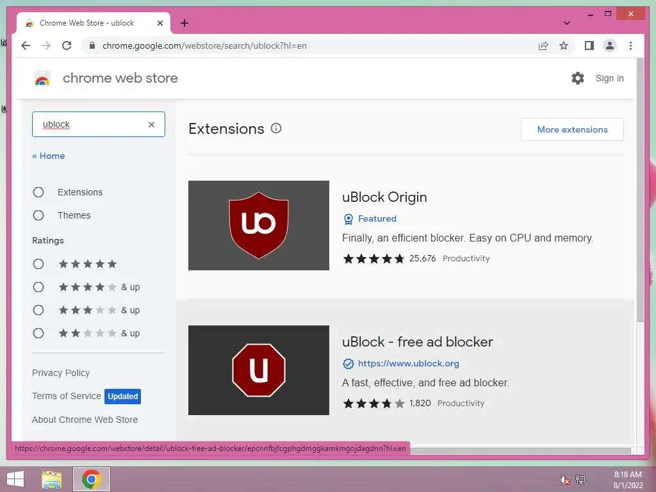Open the uBlock free ad blocker thumbnail
Image resolution: width=656 pixels, height=492 pixels.
259,370
